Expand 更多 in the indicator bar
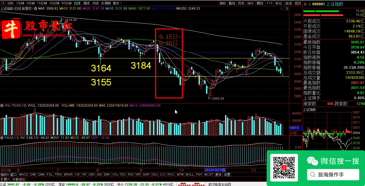The width and height of the screenshot is (365, 186). (219, 175)
